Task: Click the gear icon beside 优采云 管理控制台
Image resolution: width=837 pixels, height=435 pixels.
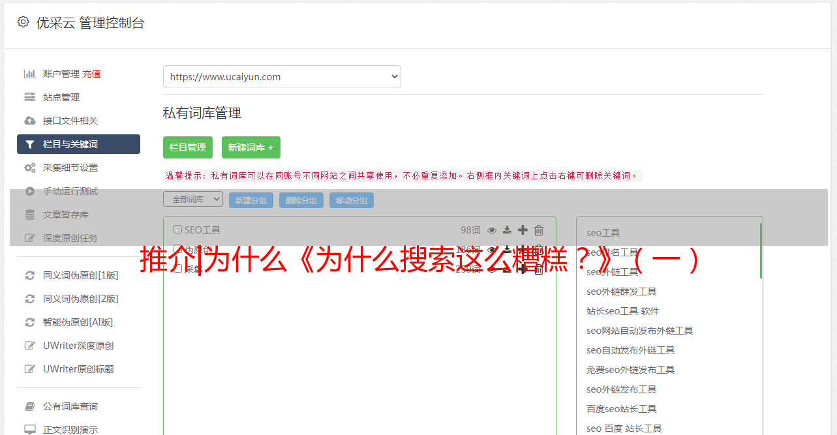Action: tap(23, 22)
